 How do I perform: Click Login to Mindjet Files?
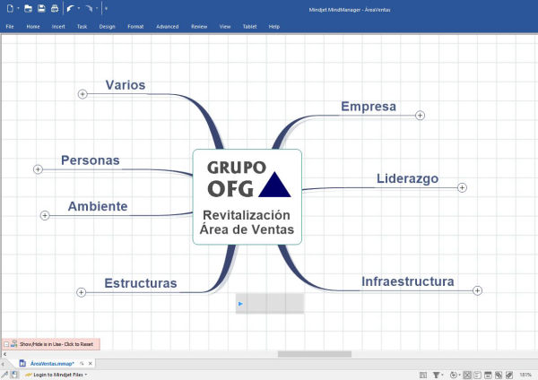click(x=58, y=375)
